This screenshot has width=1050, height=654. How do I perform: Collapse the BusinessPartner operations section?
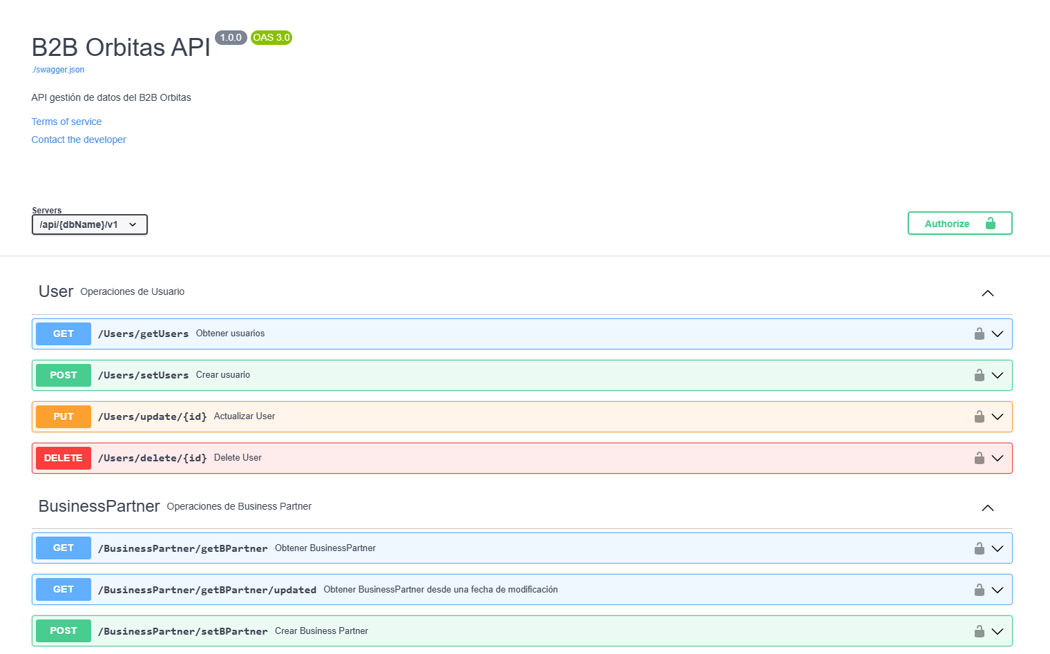987,508
